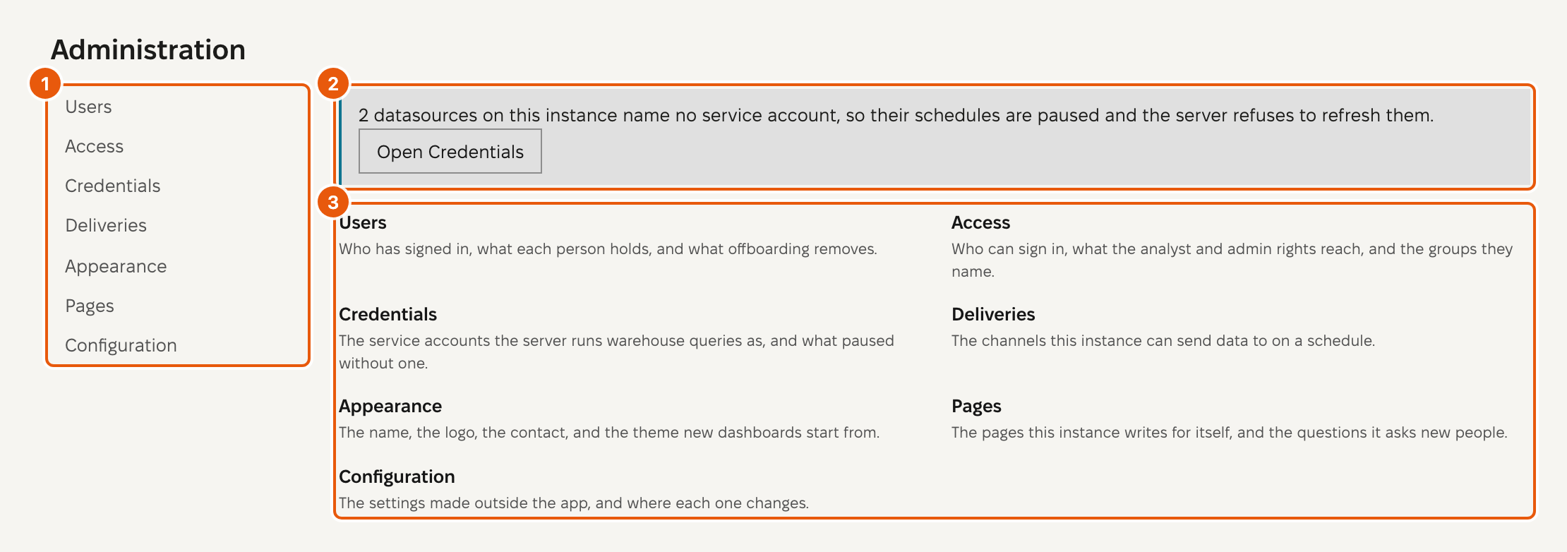Open the Configuration card heading
The width and height of the screenshot is (1567, 552).
397,476
